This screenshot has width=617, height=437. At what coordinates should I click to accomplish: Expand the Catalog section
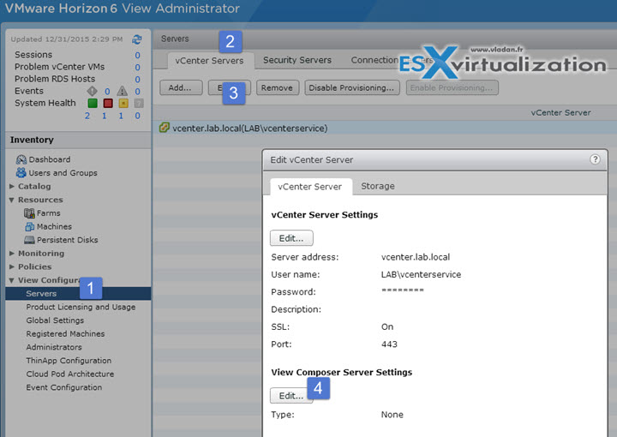tap(12, 186)
